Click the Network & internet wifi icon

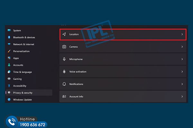click(9, 44)
